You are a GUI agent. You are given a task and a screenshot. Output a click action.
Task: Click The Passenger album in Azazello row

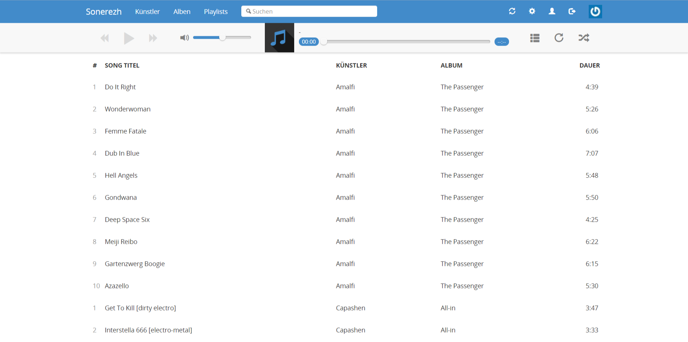click(x=462, y=286)
